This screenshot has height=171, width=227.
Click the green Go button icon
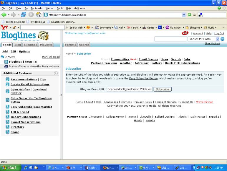tap(189, 15)
